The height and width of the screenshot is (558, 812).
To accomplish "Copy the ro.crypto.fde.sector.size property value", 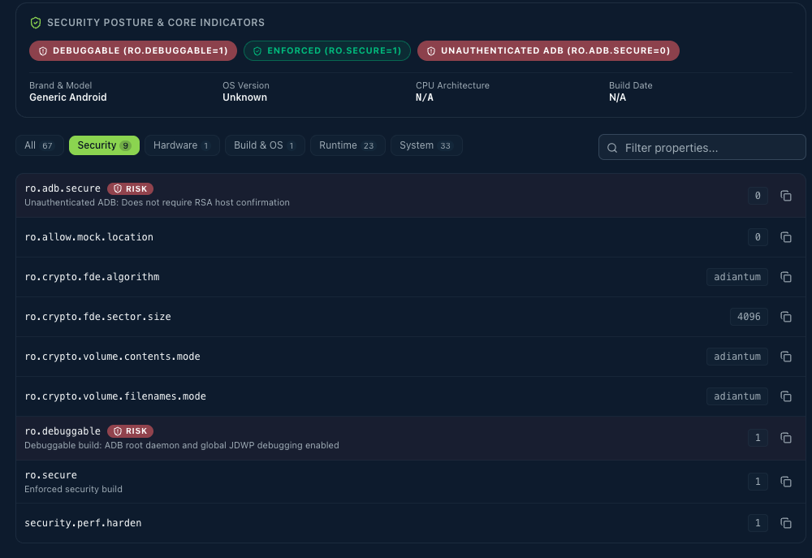I will [785, 317].
